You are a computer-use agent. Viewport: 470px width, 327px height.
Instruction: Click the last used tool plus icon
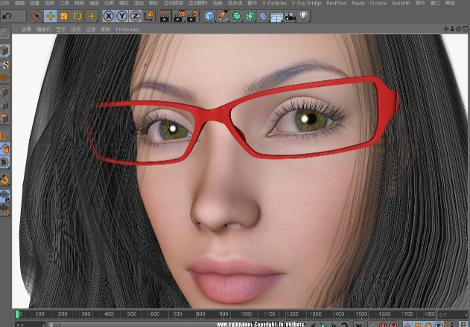point(92,16)
